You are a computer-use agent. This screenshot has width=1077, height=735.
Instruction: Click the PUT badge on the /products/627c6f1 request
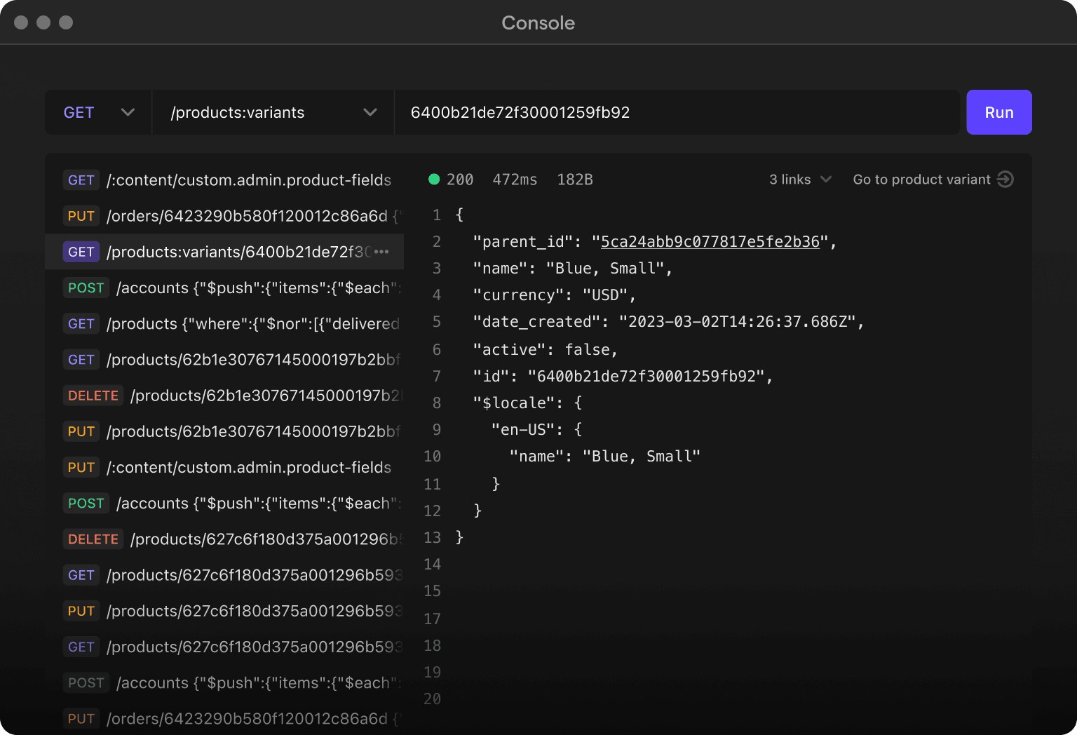pos(81,610)
